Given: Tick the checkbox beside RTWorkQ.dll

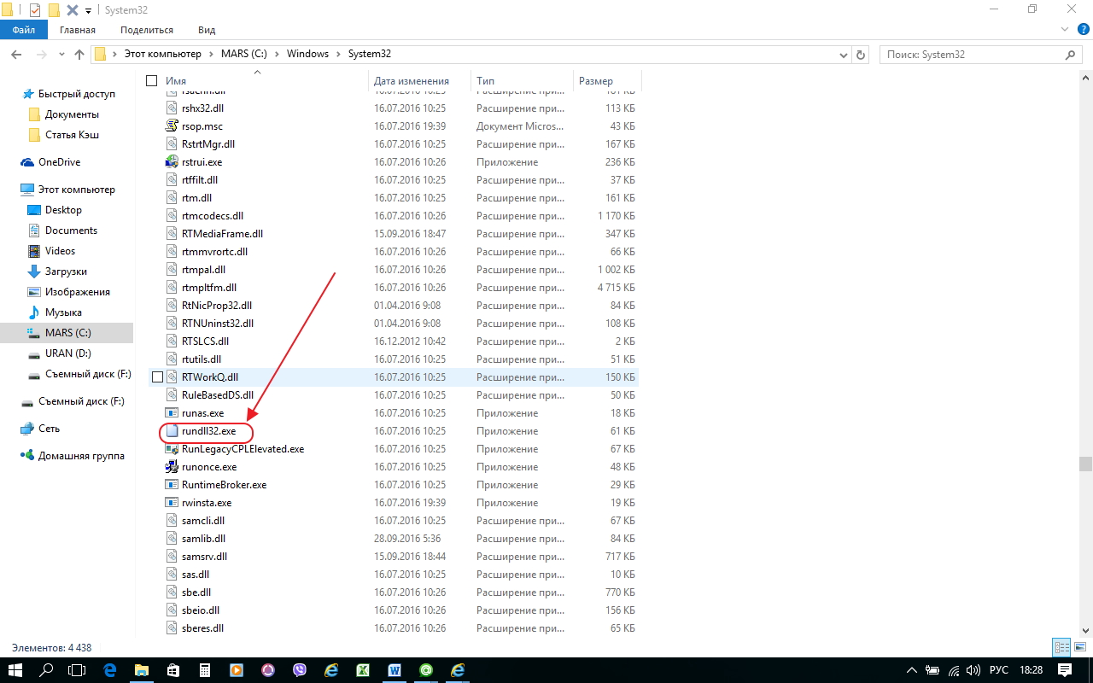Looking at the screenshot, I should click(x=157, y=377).
